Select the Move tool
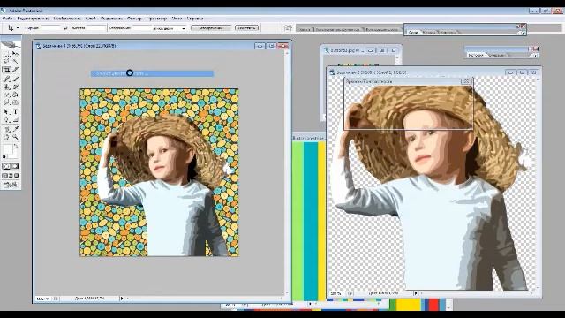The image size is (565, 318). pos(15,54)
